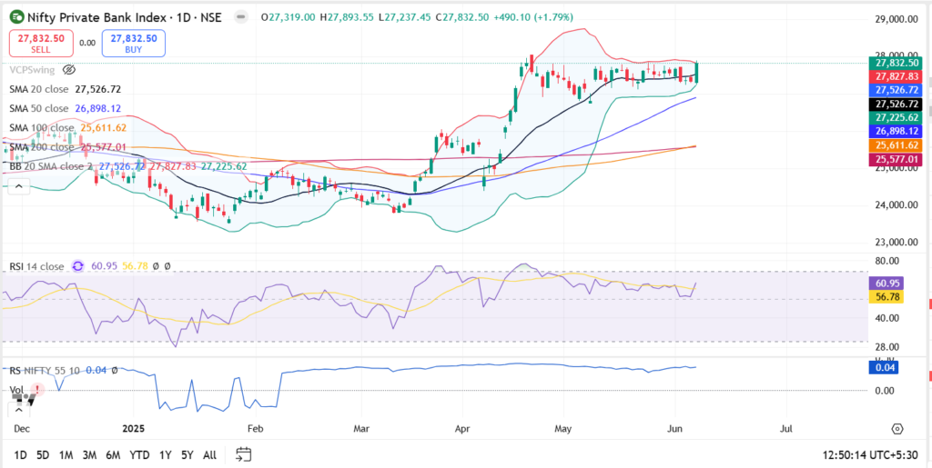Select the 5Y time range
Viewport: 932px width, 468px height.
click(187, 455)
